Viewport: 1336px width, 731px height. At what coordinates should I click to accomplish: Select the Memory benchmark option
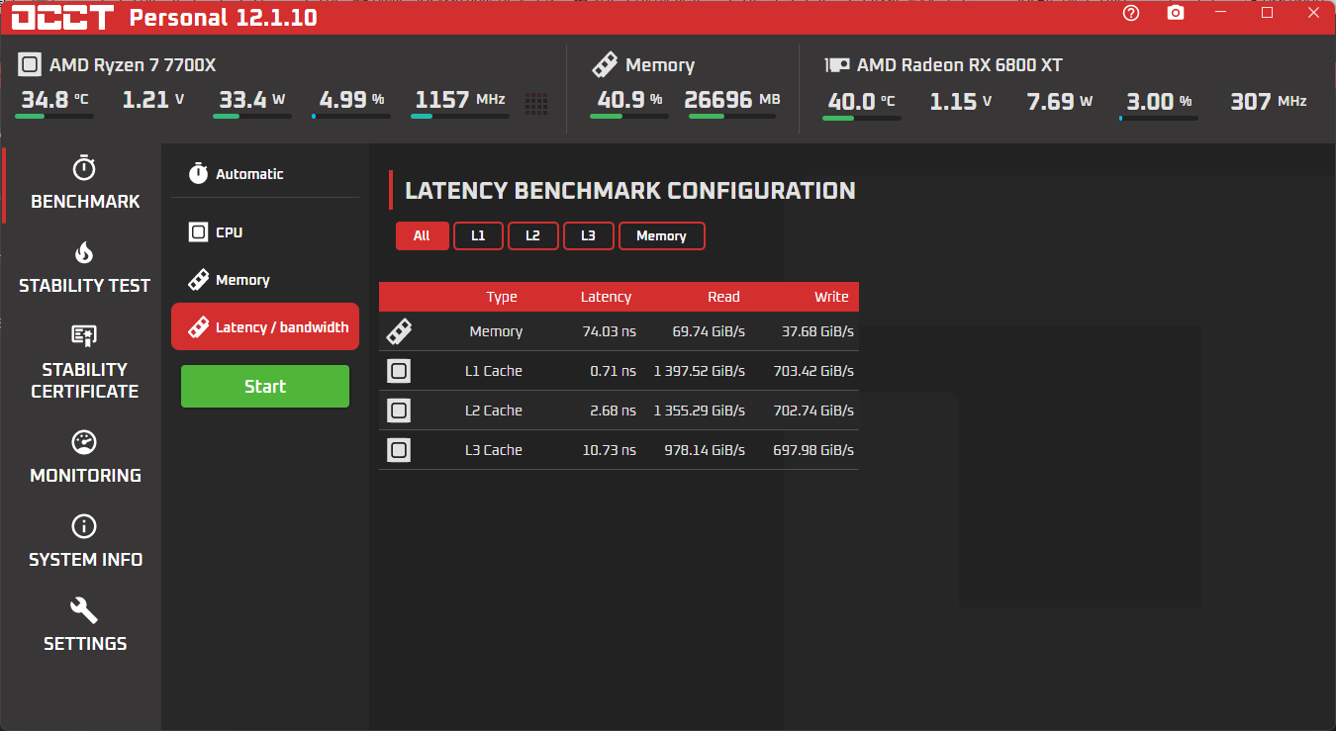pos(265,280)
